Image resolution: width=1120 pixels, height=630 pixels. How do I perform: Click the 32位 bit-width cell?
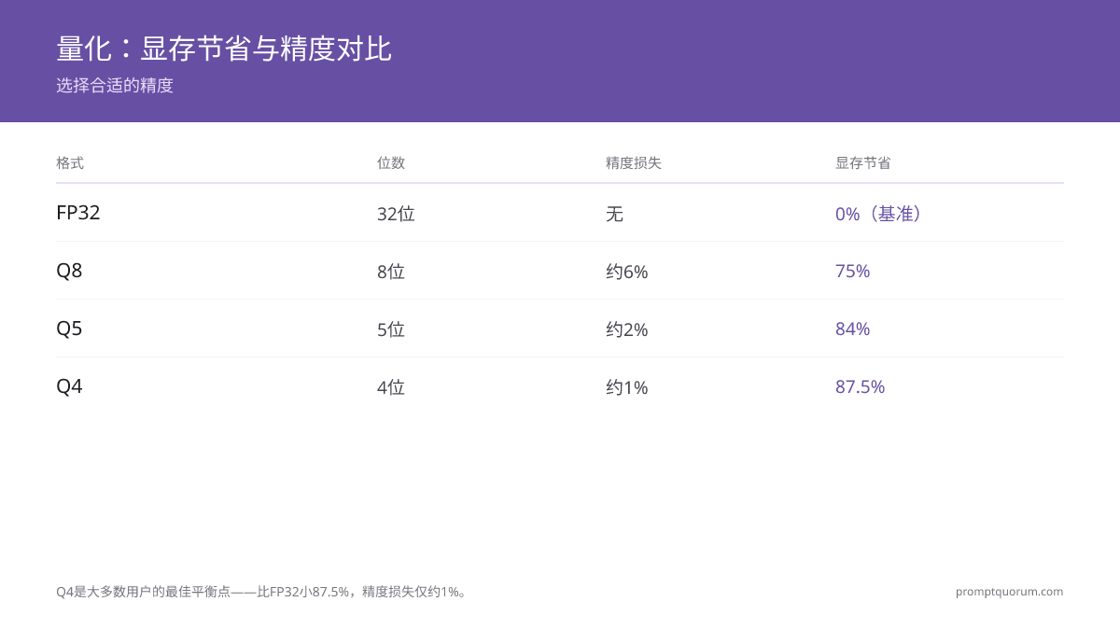click(396, 214)
